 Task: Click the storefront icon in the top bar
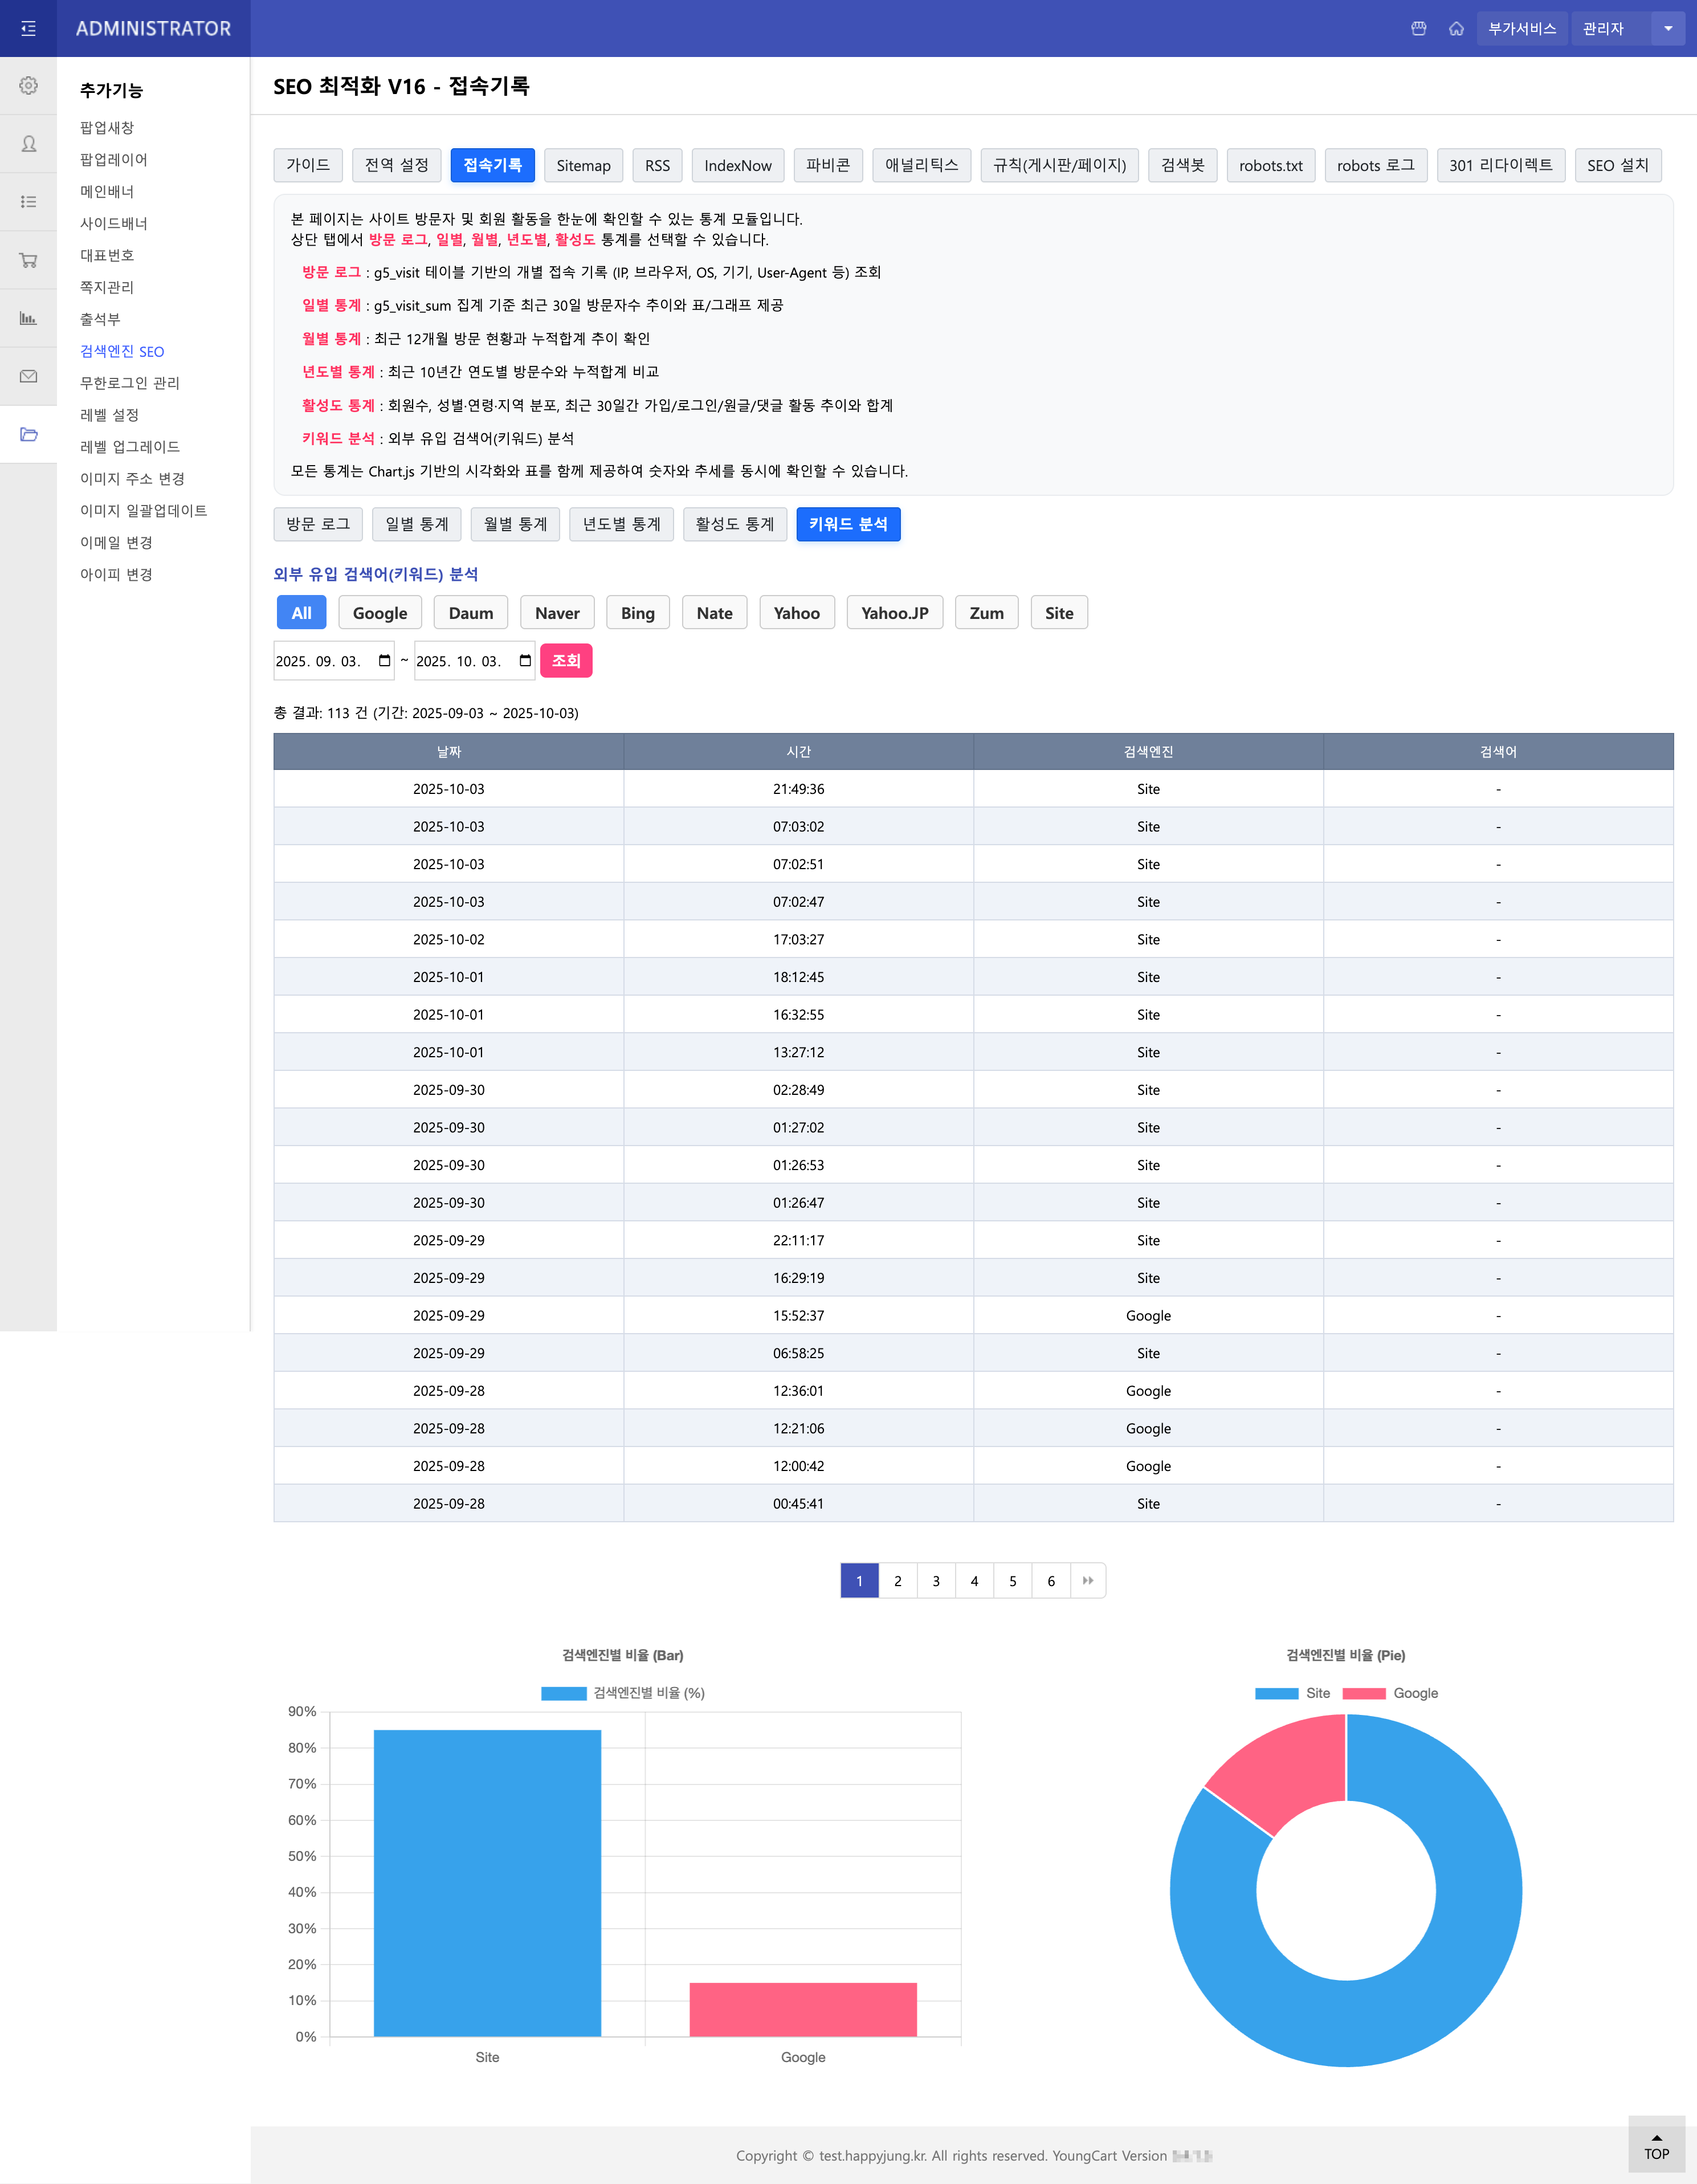point(1419,28)
